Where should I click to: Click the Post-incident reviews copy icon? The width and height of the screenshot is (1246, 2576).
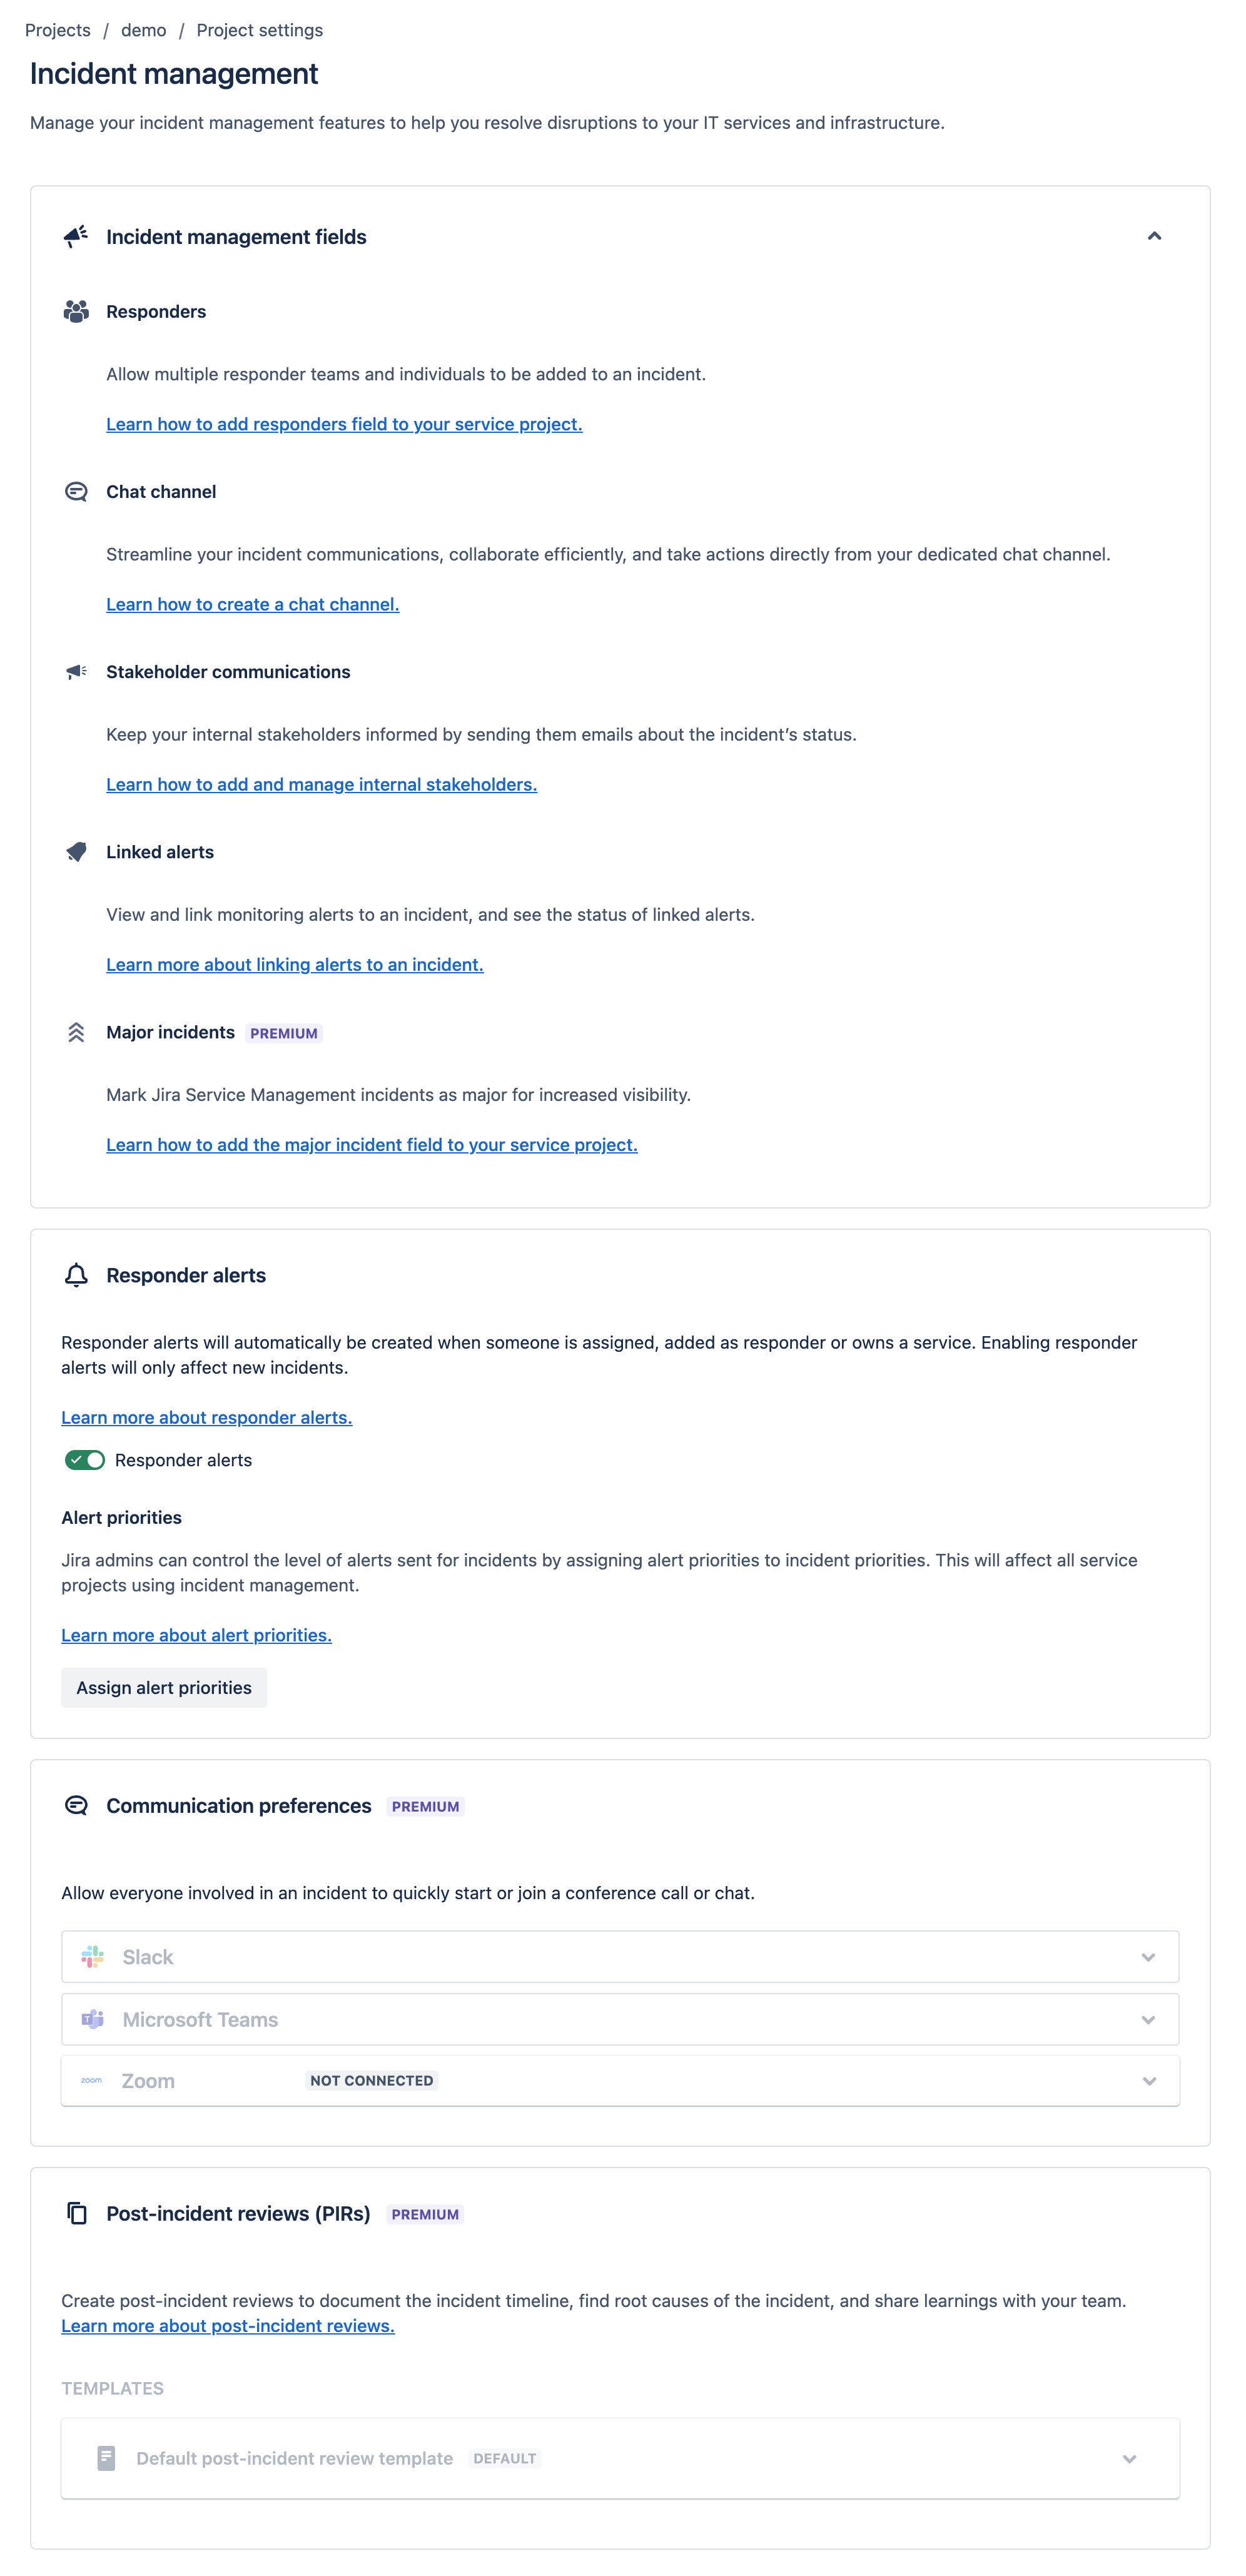point(76,2213)
